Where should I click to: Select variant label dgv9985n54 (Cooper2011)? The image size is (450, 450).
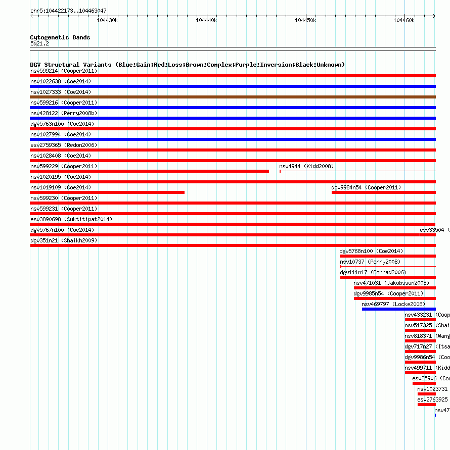click(388, 294)
